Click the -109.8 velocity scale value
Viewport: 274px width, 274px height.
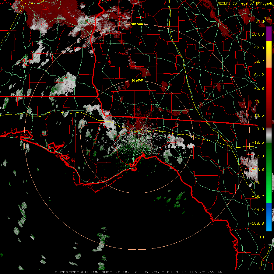tap(257, 223)
